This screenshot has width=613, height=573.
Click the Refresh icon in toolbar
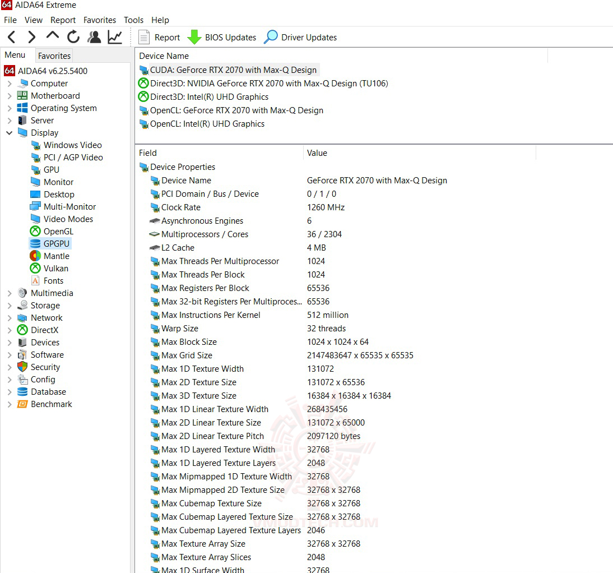coord(73,37)
